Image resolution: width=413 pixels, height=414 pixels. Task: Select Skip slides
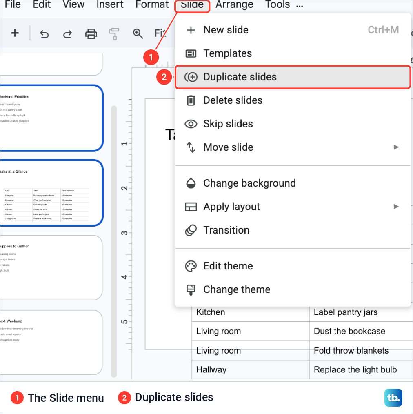click(x=293, y=124)
